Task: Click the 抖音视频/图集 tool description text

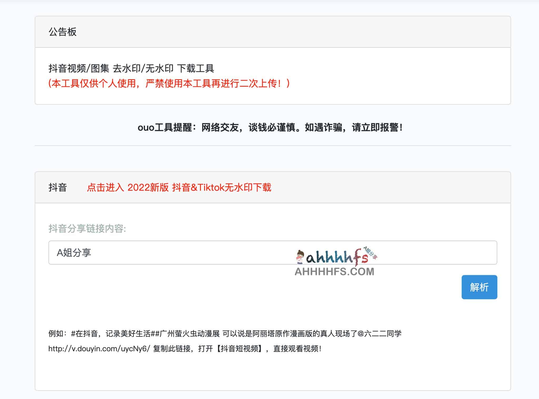Action: coord(79,68)
